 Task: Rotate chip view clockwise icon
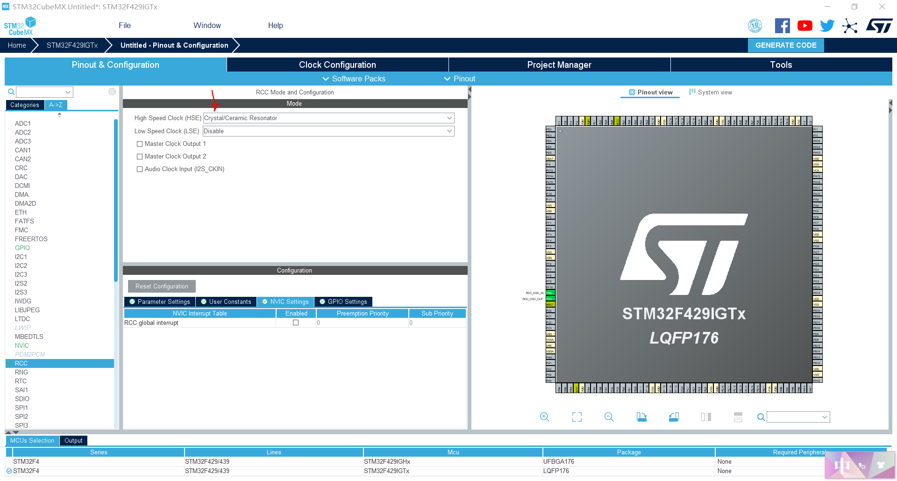641,417
